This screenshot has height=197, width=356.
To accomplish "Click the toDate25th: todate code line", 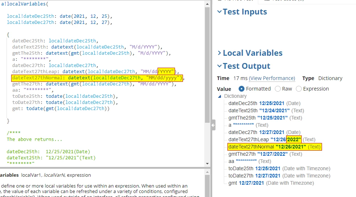I will pos(65,96).
